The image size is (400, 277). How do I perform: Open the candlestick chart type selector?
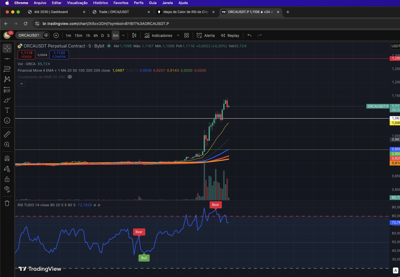pyautogui.click(x=134, y=36)
